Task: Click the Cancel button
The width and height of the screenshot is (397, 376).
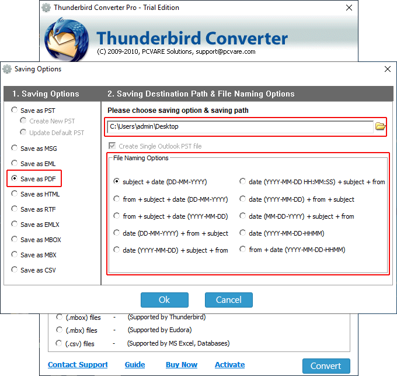Action: click(x=229, y=300)
